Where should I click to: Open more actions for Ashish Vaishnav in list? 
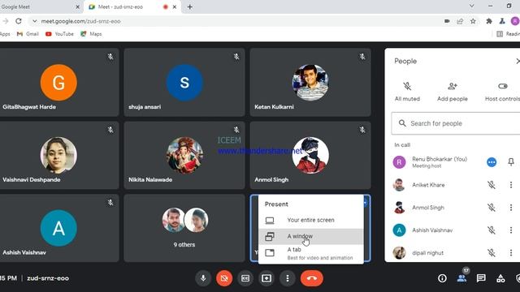(x=511, y=230)
